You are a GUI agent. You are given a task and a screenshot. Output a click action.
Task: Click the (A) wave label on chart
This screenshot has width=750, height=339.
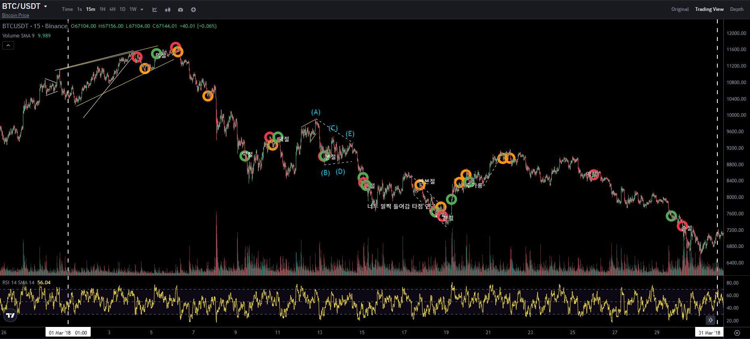(x=316, y=112)
